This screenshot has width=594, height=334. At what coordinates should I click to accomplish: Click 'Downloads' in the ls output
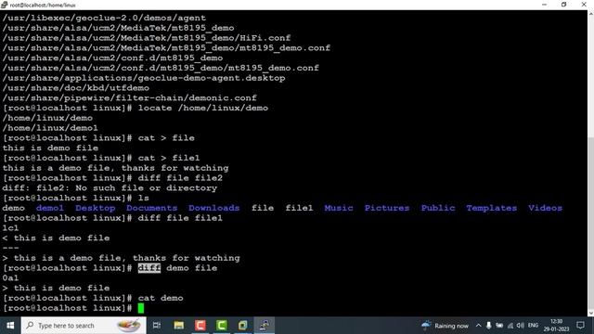[213, 208]
